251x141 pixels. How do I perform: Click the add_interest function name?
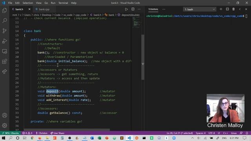point(56,100)
